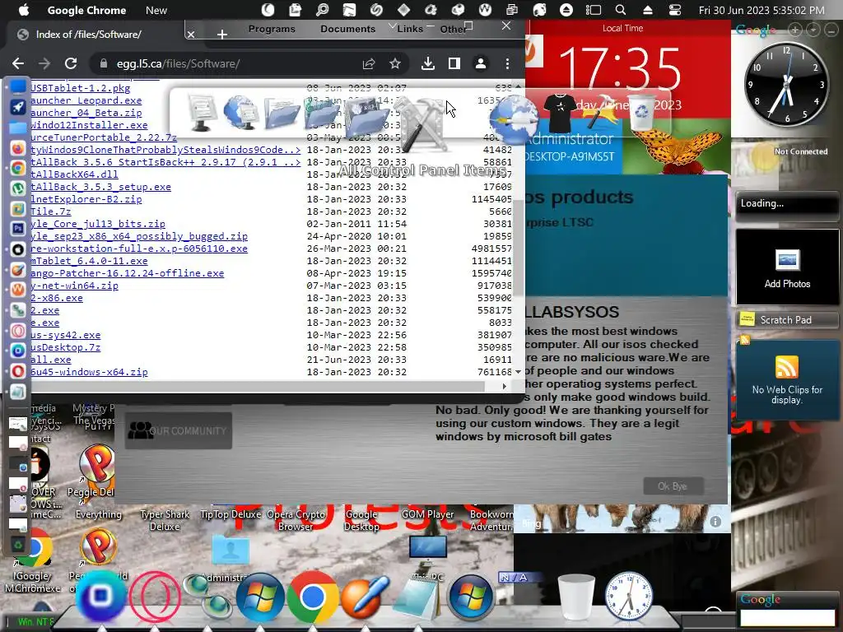This screenshot has width=843, height=632.
Task: Open Typer Shark Deluxe desktop shortcut
Action: coord(165,520)
